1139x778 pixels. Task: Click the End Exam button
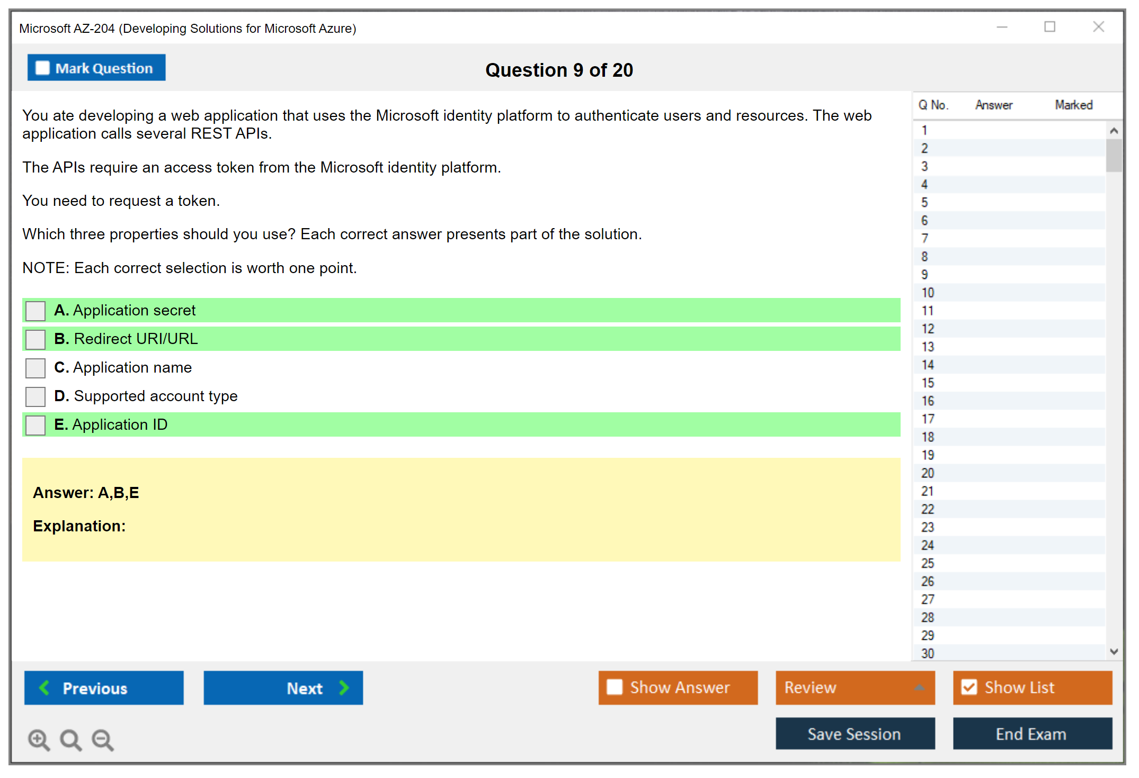click(1031, 734)
